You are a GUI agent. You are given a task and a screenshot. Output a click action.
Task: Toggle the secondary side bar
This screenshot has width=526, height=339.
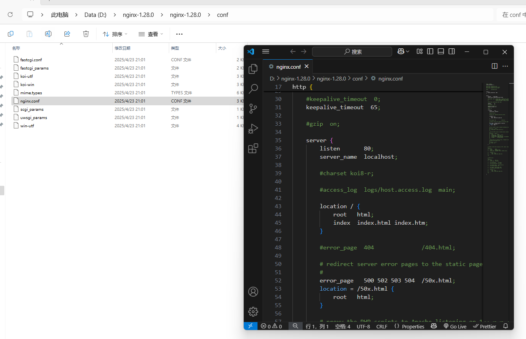coord(452,51)
